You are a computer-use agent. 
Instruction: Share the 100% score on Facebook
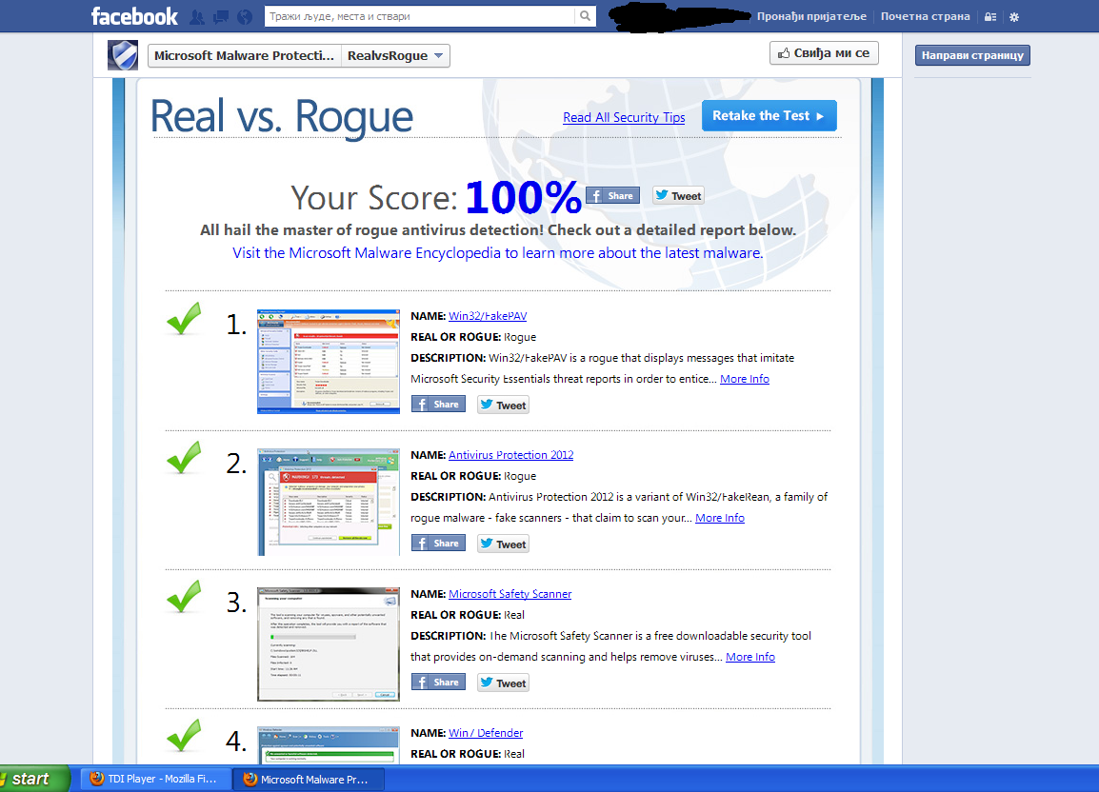[612, 195]
